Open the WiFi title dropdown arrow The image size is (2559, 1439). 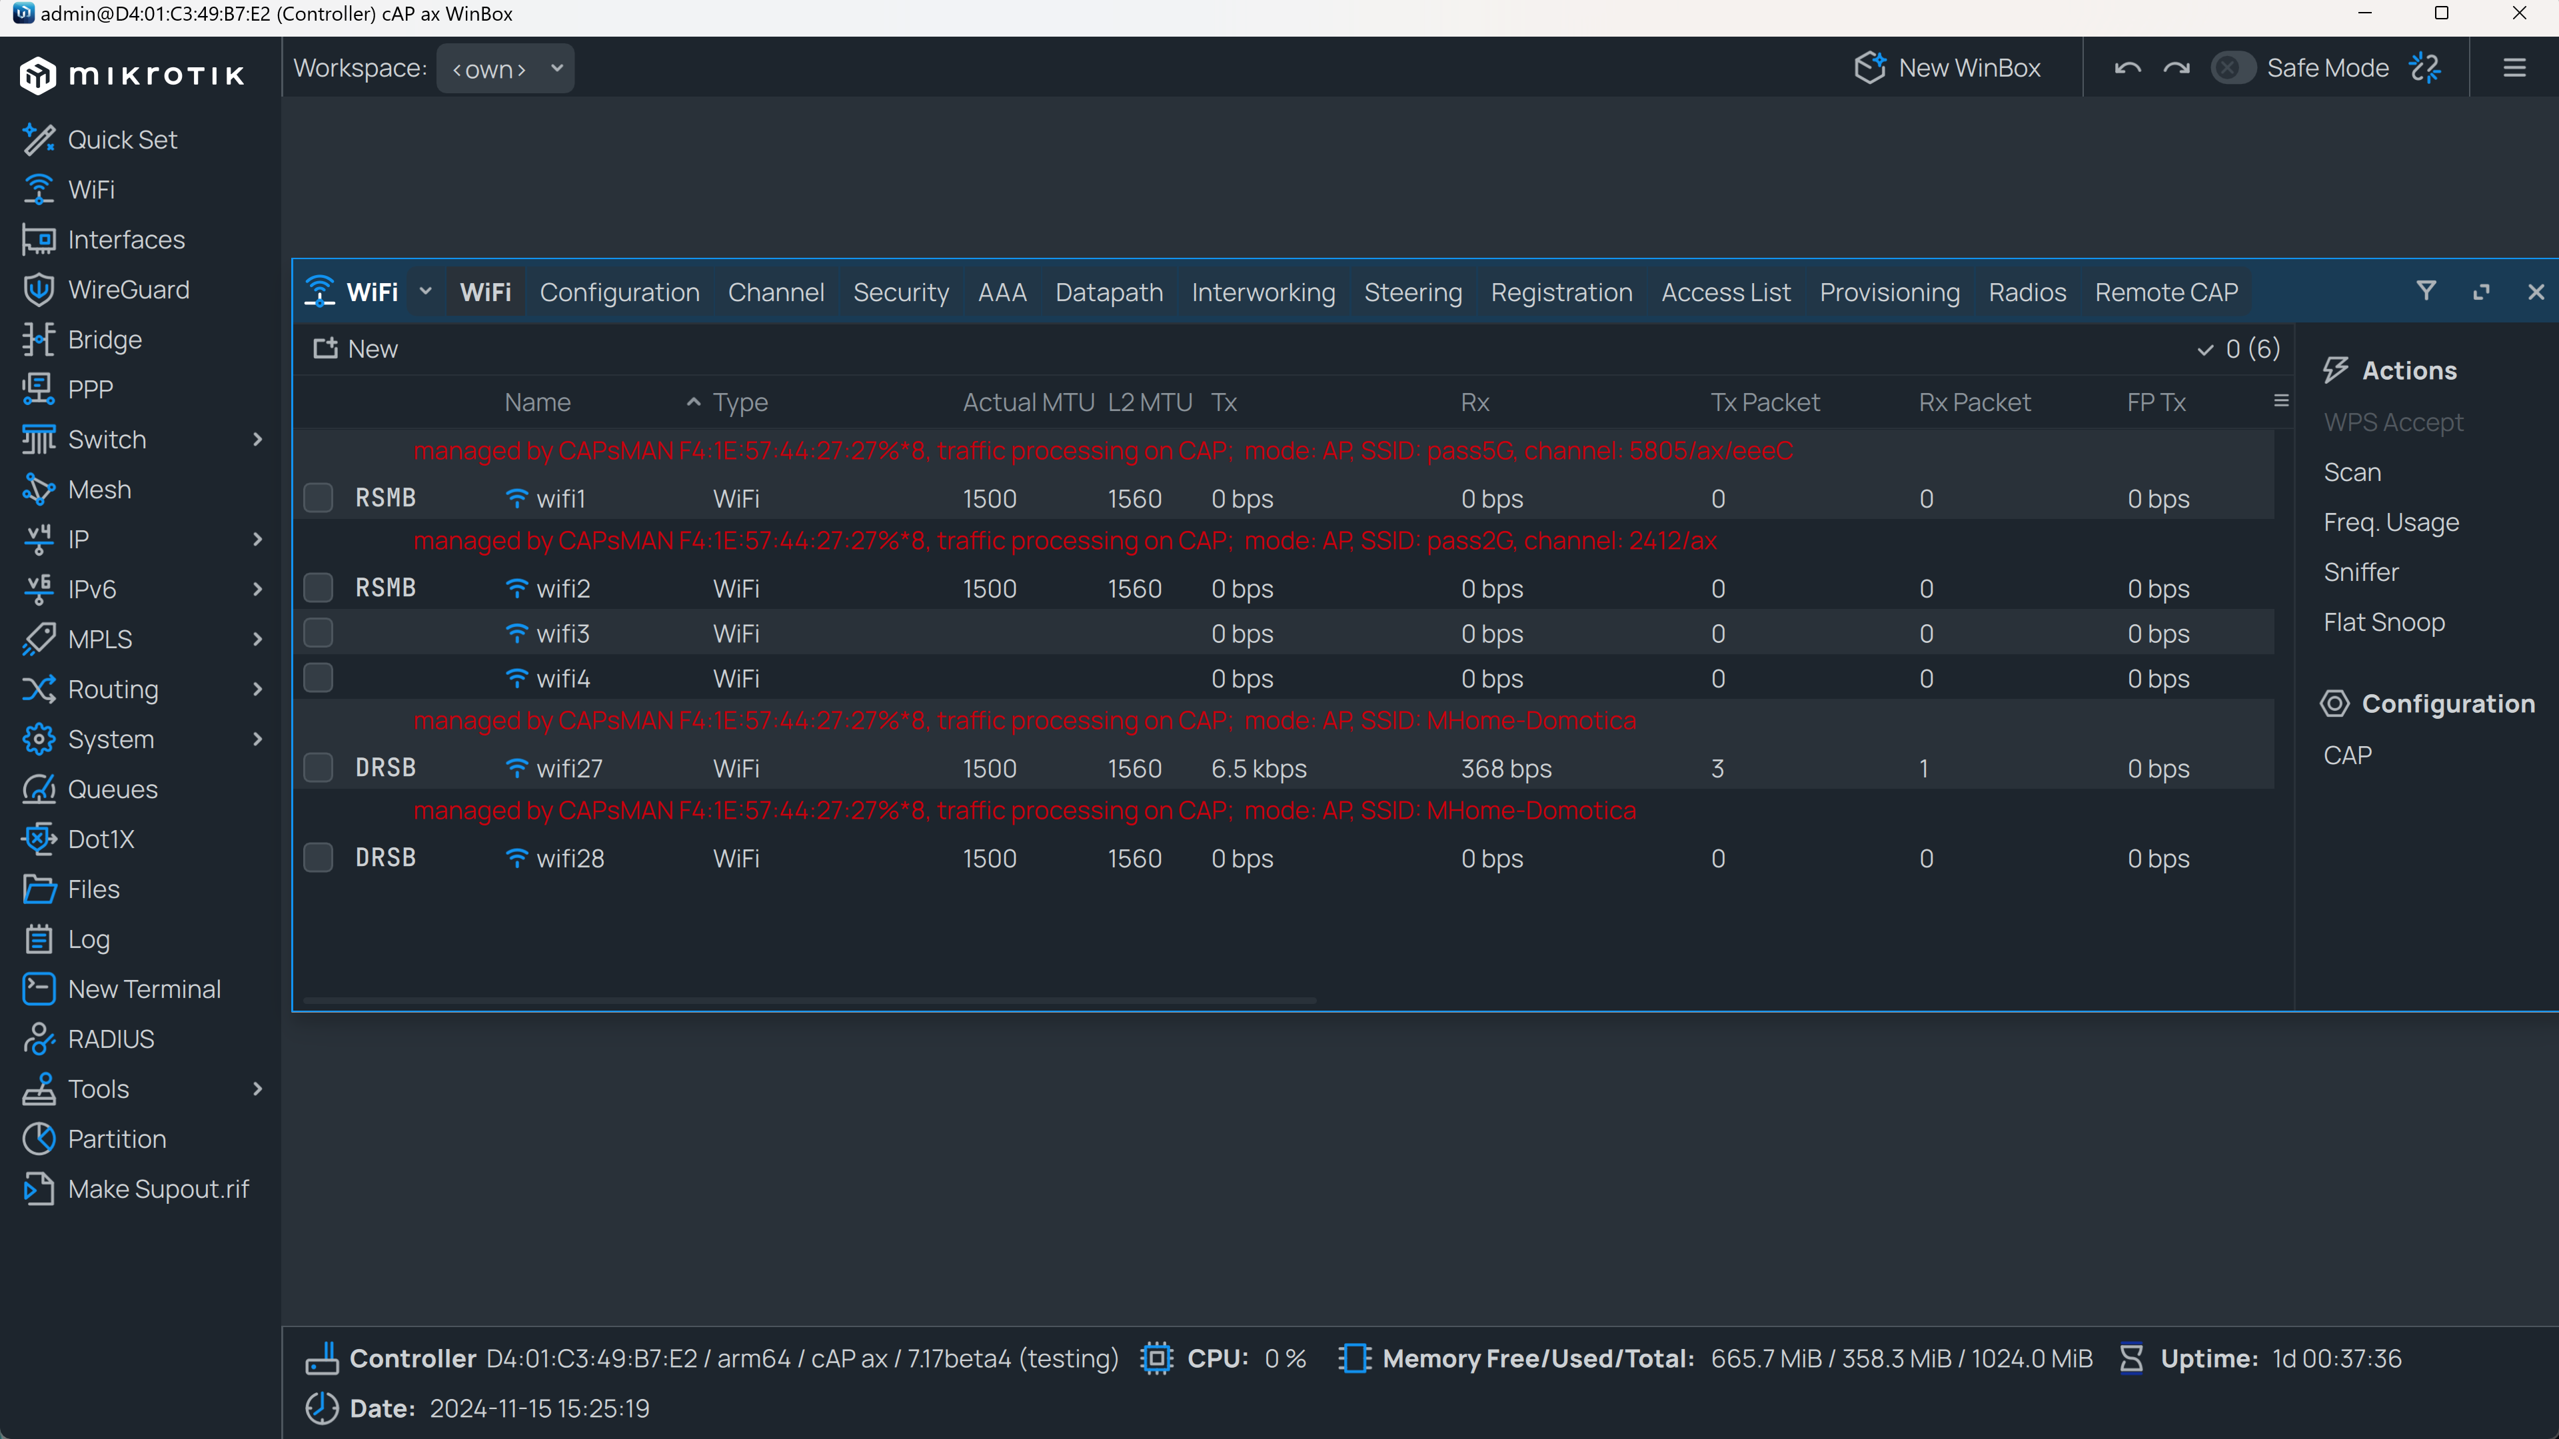click(426, 291)
